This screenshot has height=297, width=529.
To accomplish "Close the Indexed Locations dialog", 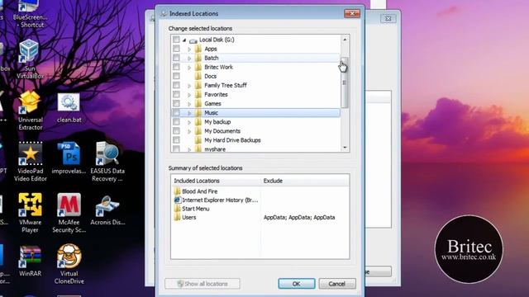I will pos(352,13).
